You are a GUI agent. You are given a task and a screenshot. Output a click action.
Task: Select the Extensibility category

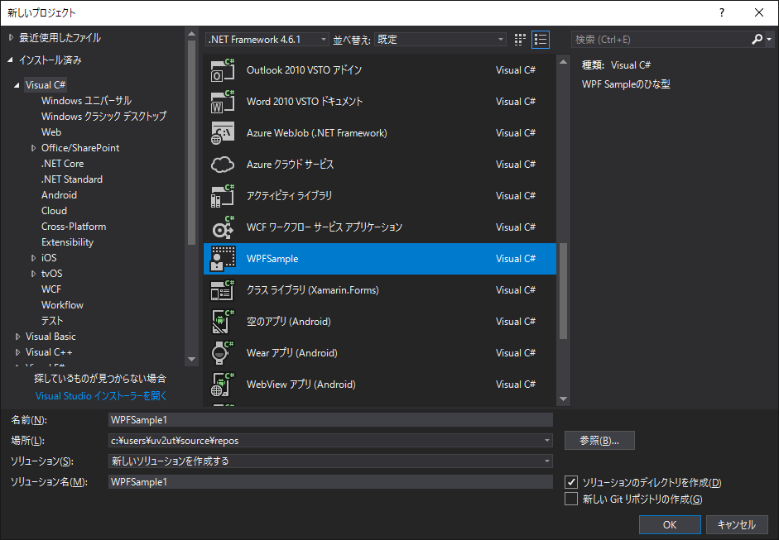(68, 242)
